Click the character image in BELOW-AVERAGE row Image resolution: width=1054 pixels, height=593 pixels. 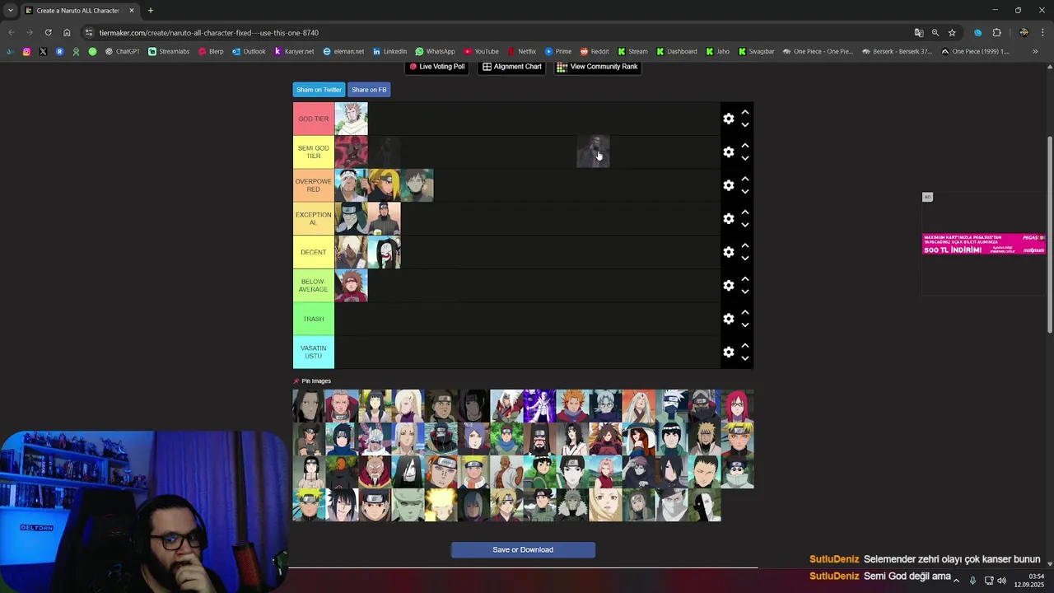click(351, 286)
